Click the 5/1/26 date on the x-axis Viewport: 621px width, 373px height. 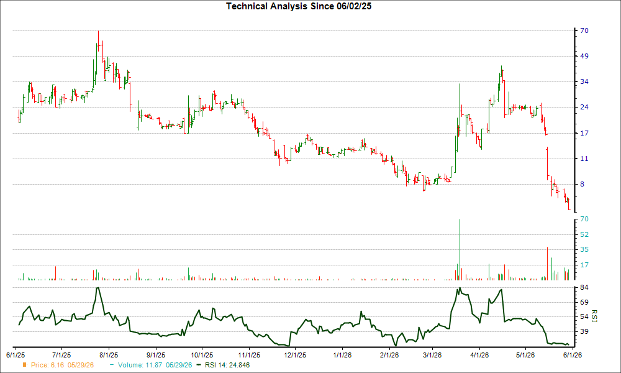click(525, 355)
